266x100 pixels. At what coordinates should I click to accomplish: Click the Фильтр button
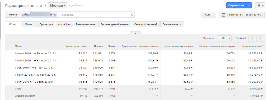[13, 15]
